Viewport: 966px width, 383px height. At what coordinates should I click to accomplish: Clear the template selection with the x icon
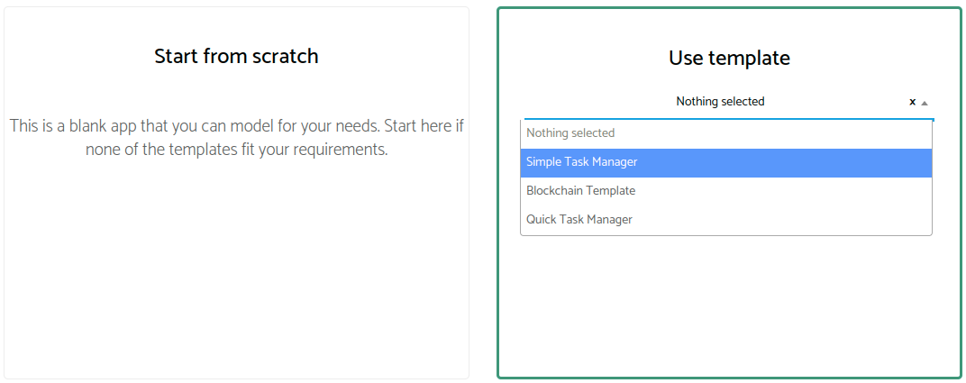[913, 102]
